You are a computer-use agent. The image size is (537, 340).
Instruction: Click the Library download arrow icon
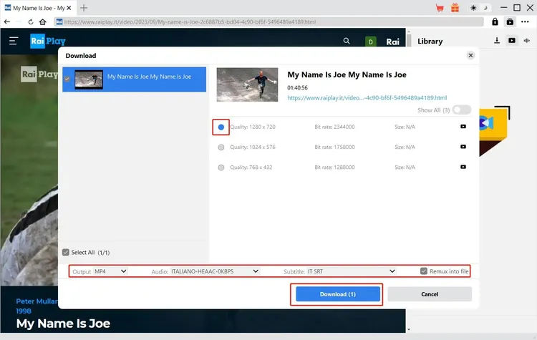497,41
